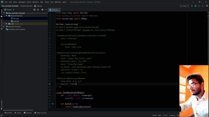Toggle tool window quick access icon bottom-left
Image resolution: width=209 pixels, height=117 pixels.
[2, 116]
